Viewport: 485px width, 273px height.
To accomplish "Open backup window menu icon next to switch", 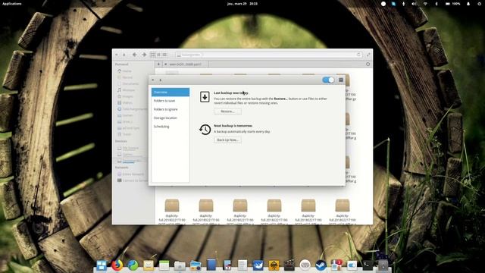I will pyautogui.click(x=341, y=80).
